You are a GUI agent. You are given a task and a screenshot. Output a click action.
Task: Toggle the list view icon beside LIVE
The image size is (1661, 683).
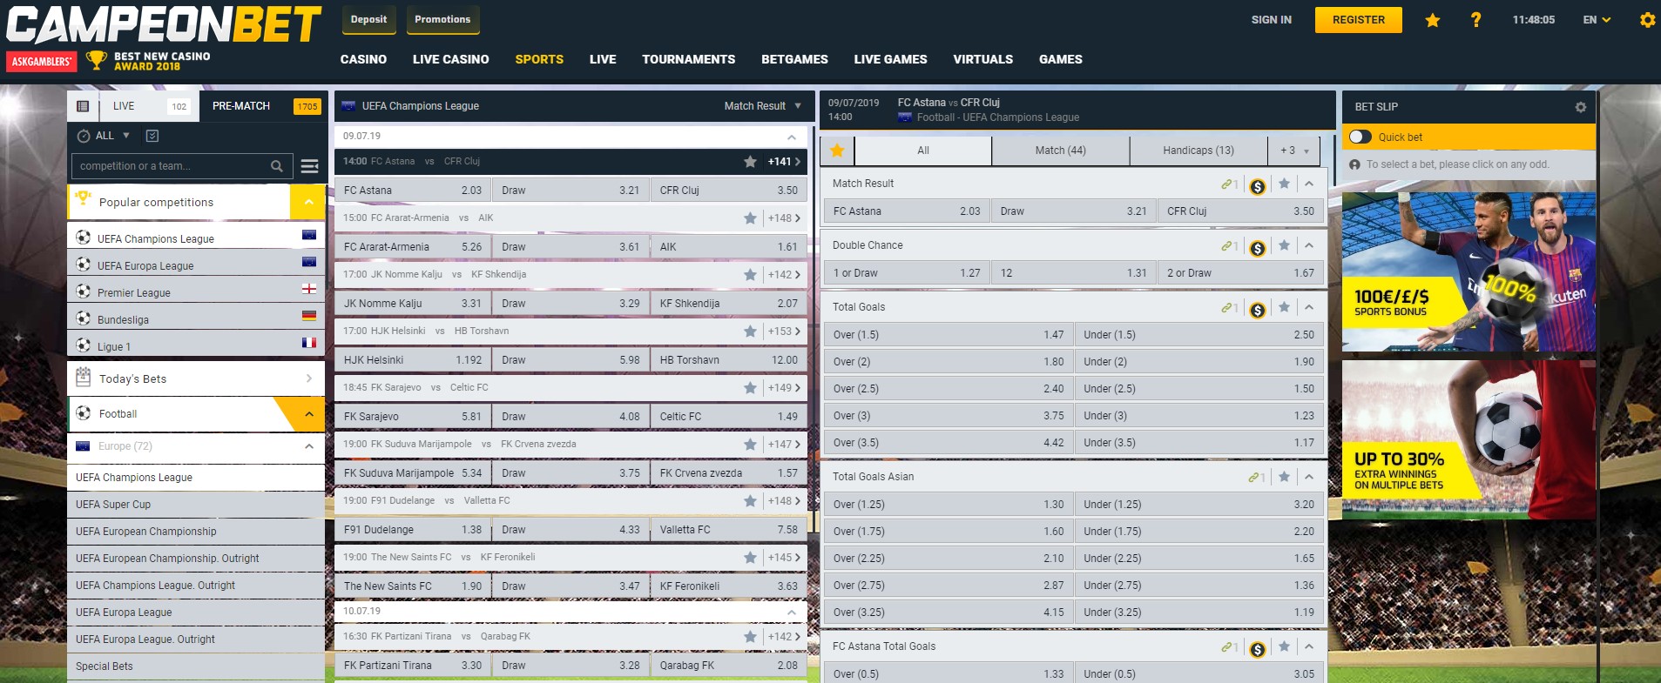point(83,106)
